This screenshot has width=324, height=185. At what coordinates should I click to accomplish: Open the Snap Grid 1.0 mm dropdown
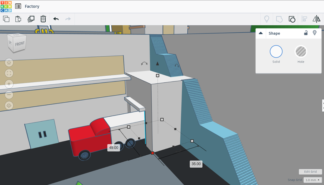tap(313, 180)
